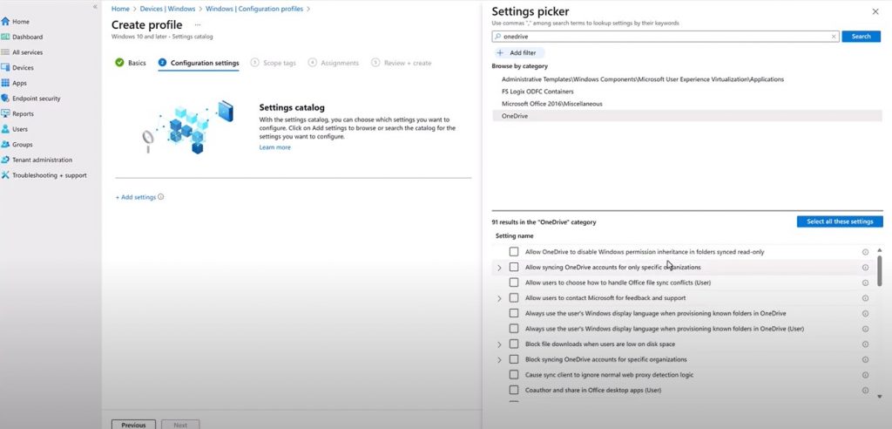Click the Search button
This screenshot has height=429, width=892.
pos(861,37)
